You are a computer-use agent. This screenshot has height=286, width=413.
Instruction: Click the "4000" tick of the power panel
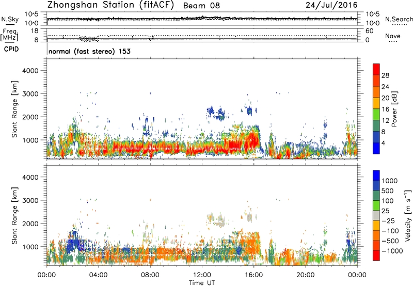pyautogui.click(x=30, y=71)
